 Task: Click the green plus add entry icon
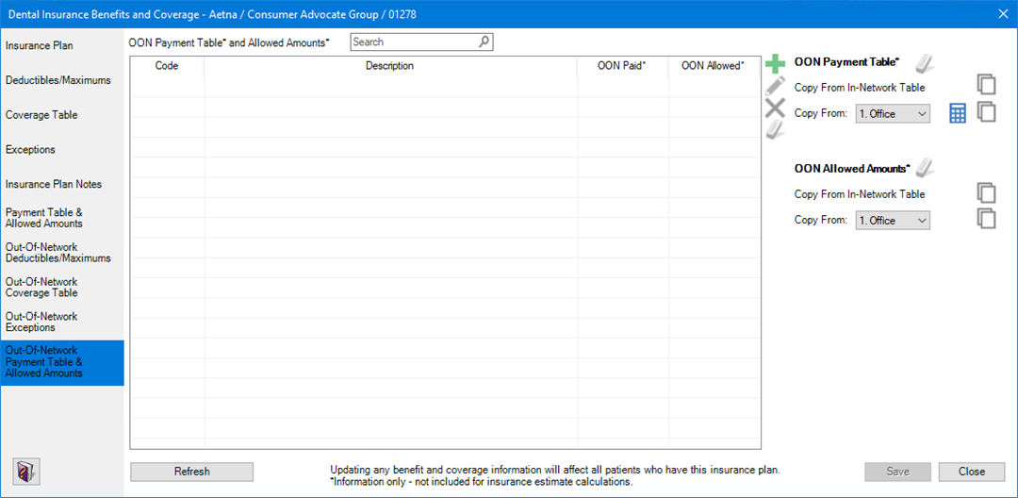[775, 64]
